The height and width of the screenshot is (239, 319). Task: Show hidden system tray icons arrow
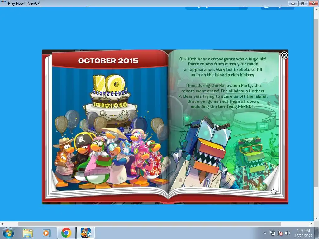(265, 233)
